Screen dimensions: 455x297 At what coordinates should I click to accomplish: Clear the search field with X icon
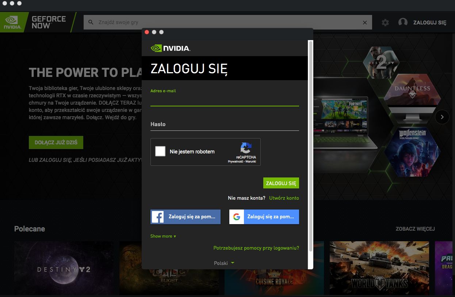coord(364,23)
